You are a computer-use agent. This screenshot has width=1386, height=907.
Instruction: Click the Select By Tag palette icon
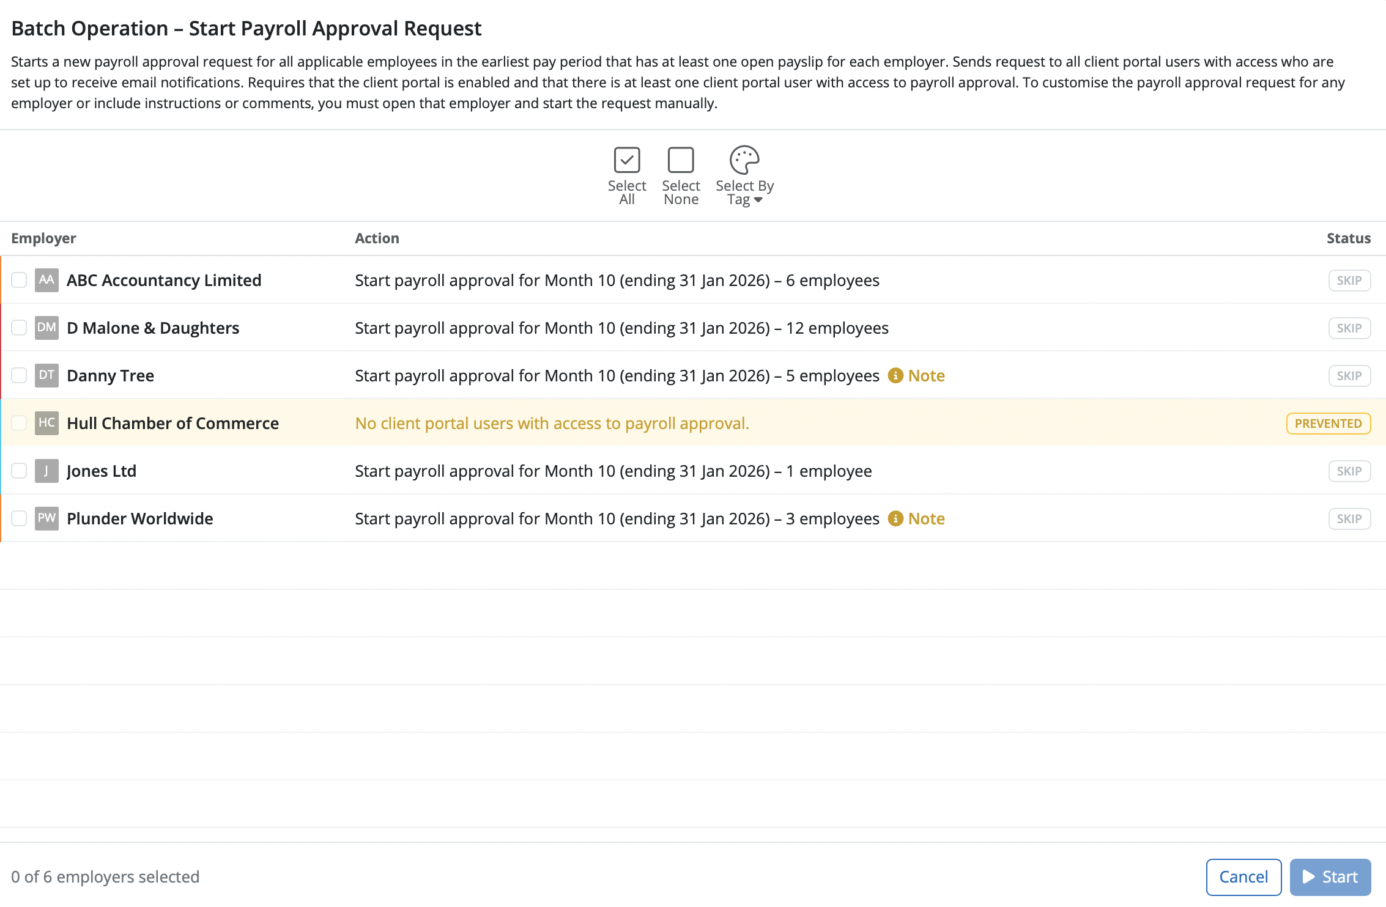click(x=744, y=160)
